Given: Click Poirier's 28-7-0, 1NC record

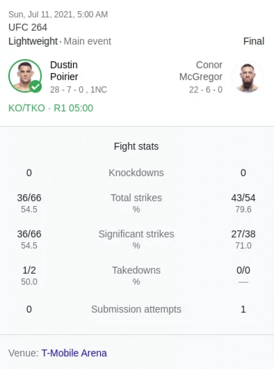Looking at the screenshot, I should [x=78, y=89].
